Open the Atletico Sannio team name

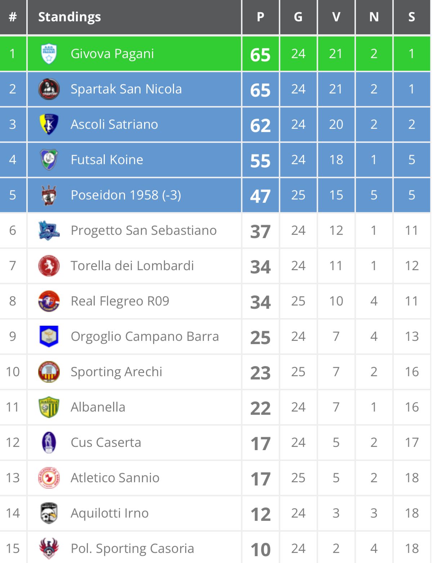point(115,478)
